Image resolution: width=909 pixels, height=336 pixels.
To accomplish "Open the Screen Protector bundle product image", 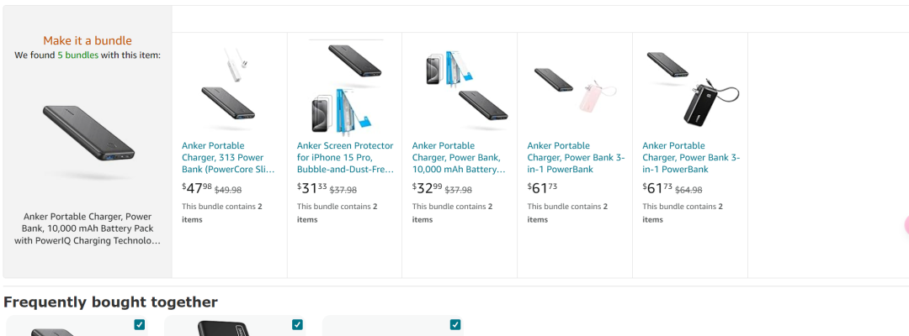I will [x=344, y=88].
